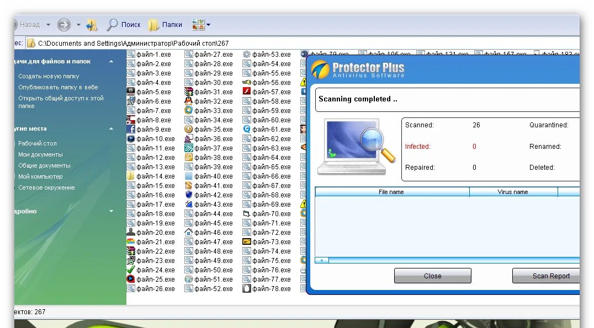Click the address bar path field
Viewport: 594px width, 328px height.
click(303, 43)
